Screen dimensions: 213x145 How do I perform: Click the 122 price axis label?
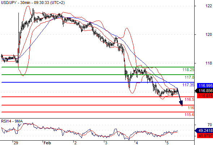point(209,6)
